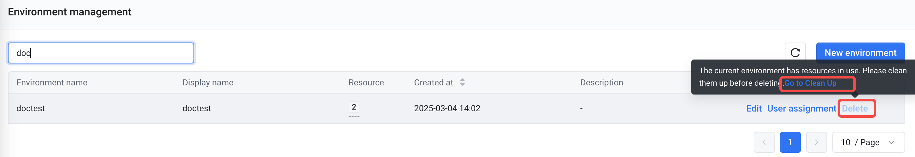Screen dimensions: 915x157
Task: Open the 10 / Page size dropdown
Action: pos(868,142)
